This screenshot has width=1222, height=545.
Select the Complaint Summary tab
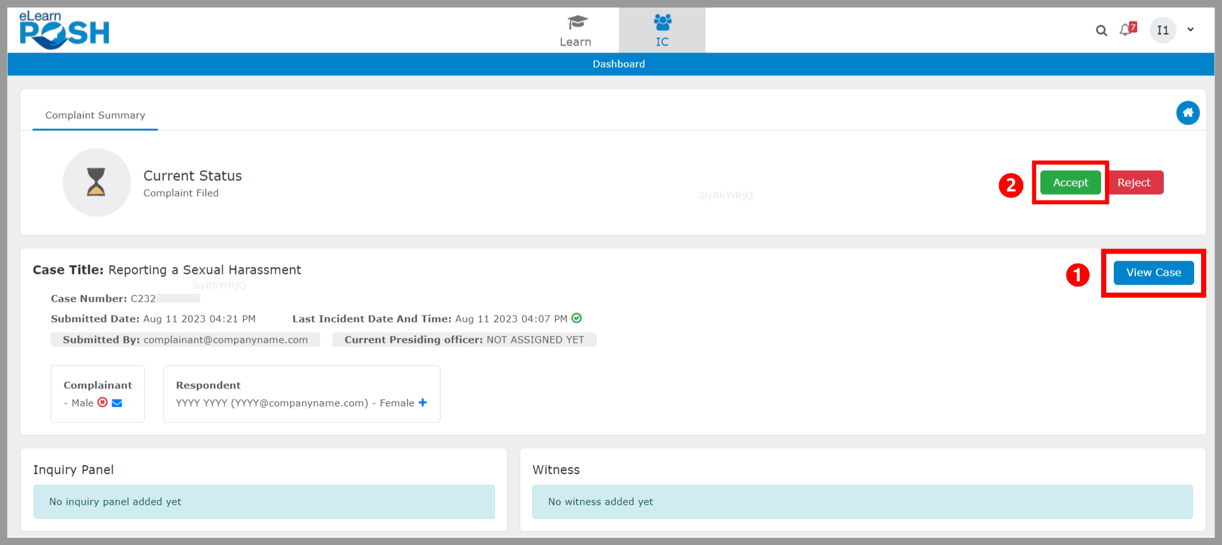[95, 115]
